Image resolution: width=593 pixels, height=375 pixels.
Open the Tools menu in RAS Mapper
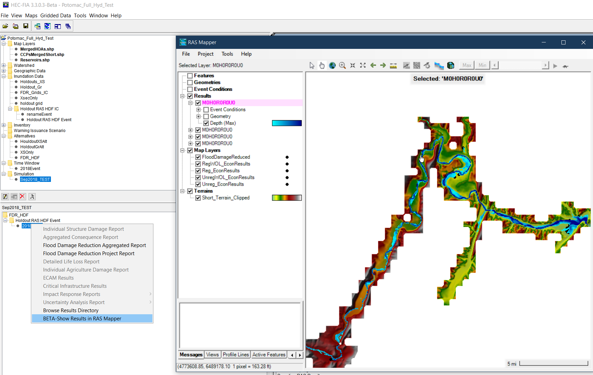coord(227,54)
